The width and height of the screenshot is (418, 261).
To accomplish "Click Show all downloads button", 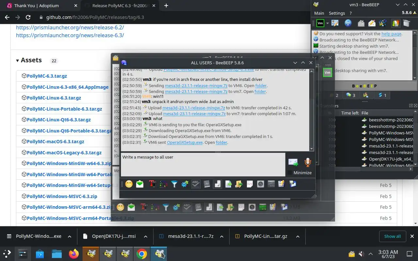I will pyautogui.click(x=392, y=236).
